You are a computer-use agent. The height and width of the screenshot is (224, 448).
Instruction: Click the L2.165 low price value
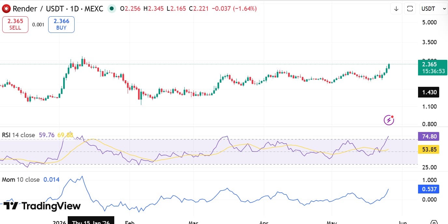point(176,9)
